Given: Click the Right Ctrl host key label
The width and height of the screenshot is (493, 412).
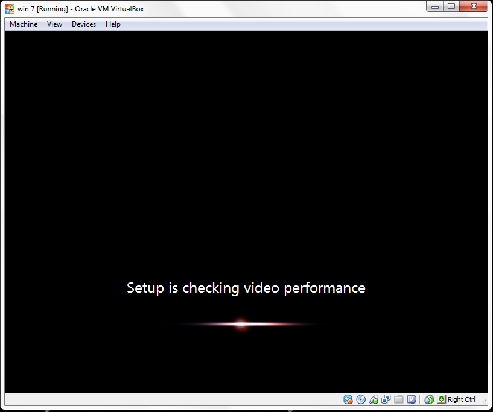Looking at the screenshot, I should point(461,399).
